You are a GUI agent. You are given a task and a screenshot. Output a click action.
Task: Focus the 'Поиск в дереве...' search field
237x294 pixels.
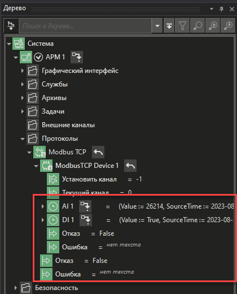pos(85,26)
